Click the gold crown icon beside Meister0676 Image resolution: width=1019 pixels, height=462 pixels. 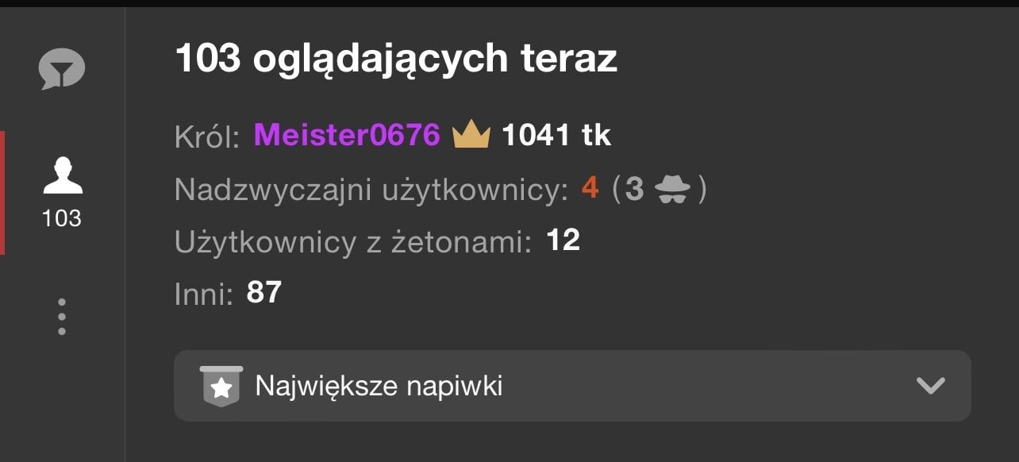(x=471, y=135)
